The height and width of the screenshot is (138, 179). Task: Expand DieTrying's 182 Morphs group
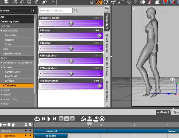click(x=1, y=63)
